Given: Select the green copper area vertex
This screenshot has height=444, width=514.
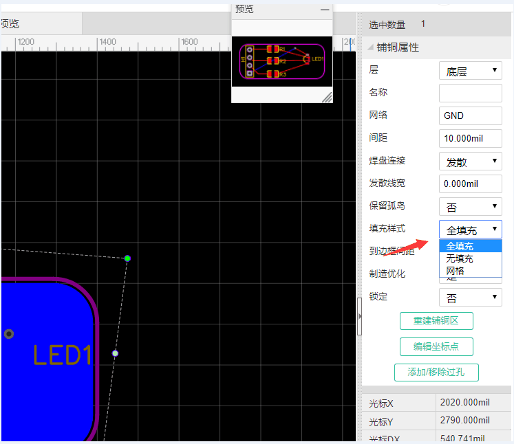Looking at the screenshot, I should click(127, 258).
